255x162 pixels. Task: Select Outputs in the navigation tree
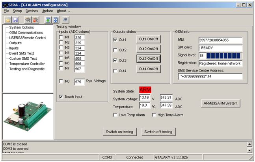(15, 43)
